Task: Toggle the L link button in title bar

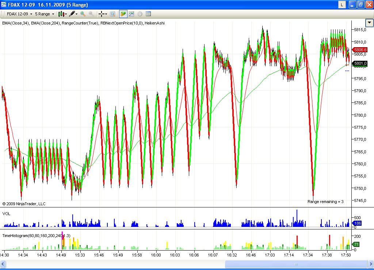Action: pyautogui.click(x=342, y=5)
